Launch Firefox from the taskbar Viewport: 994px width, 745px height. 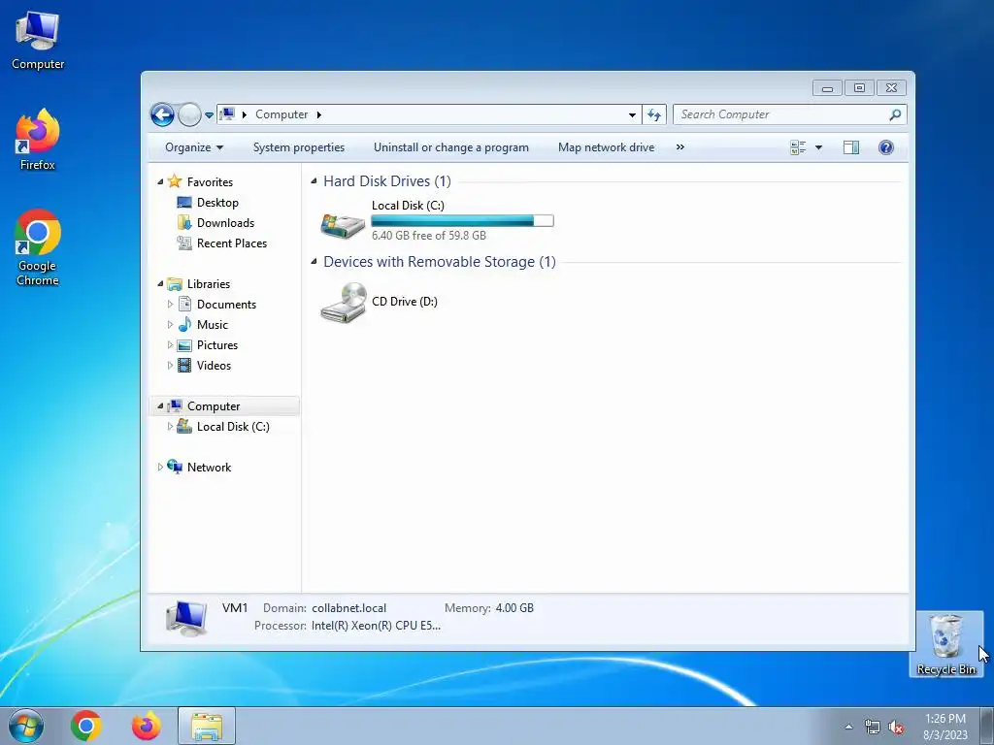tap(146, 726)
